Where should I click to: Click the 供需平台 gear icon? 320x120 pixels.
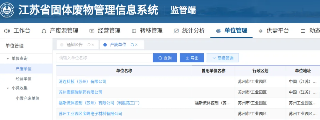(260, 31)
